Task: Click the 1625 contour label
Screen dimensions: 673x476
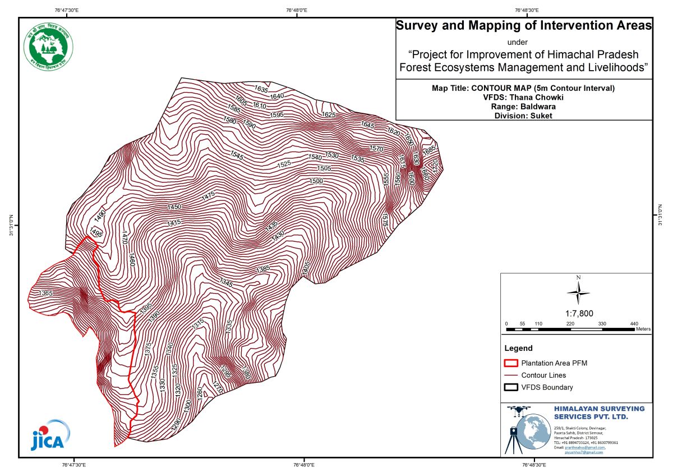Action: pos(329,115)
